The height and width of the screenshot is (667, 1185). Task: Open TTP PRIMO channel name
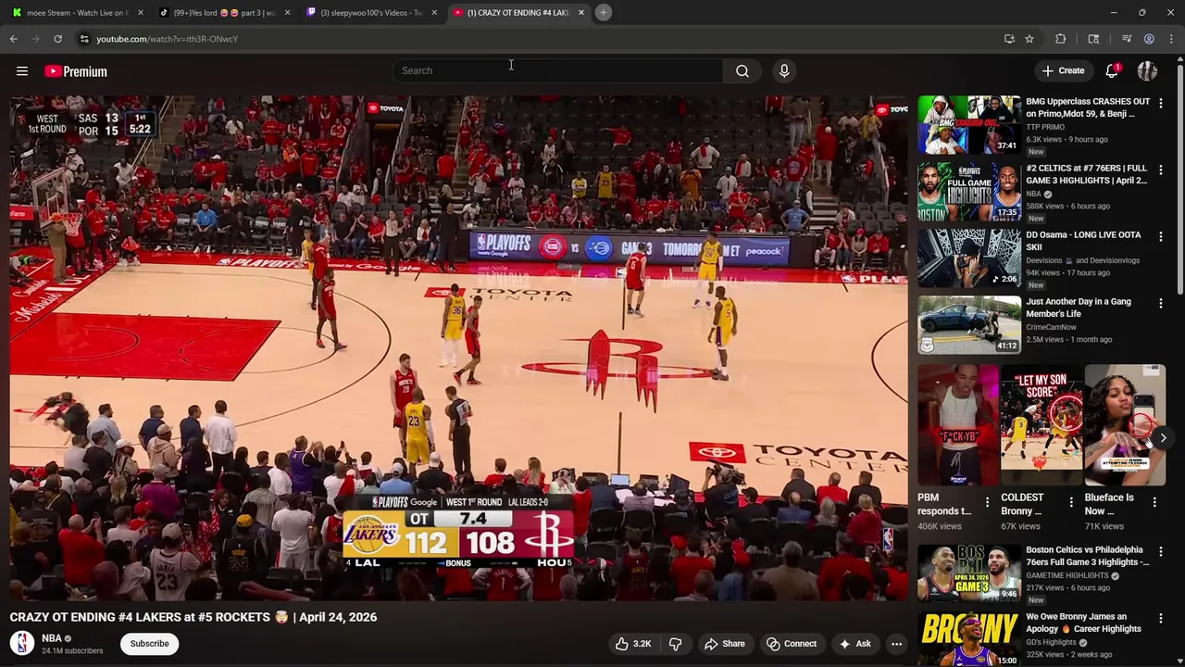(x=1045, y=127)
